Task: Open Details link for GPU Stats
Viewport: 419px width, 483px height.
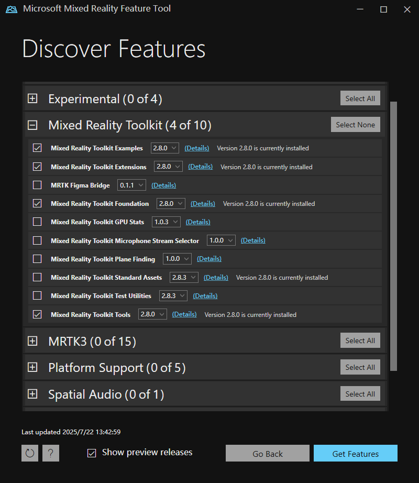Action: pos(198,222)
